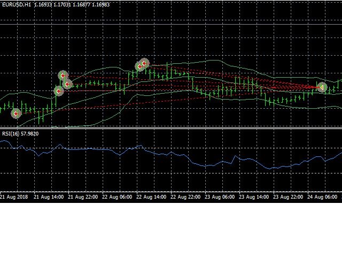
Task: Click the lowest buy arrow in the 21 Aug 22:00 cluster
Action: tap(58, 91)
